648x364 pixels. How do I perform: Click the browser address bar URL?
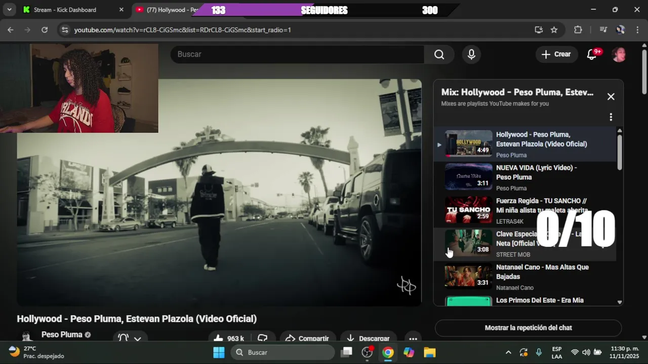(182, 30)
